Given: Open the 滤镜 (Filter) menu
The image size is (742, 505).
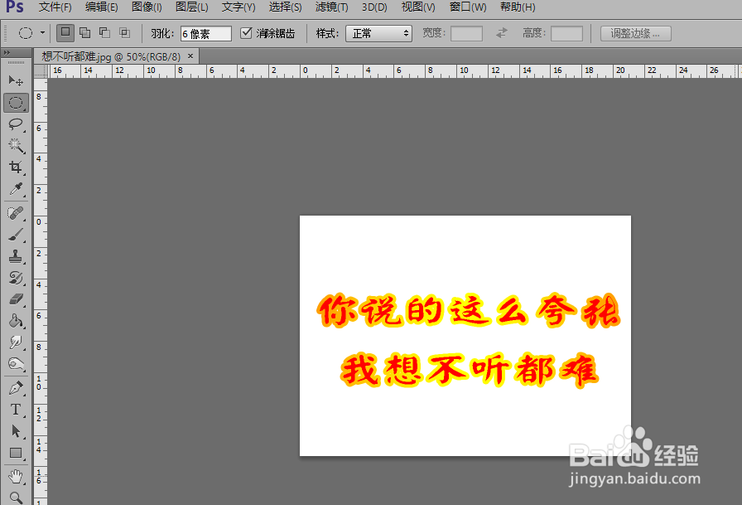Looking at the screenshot, I should (330, 7).
